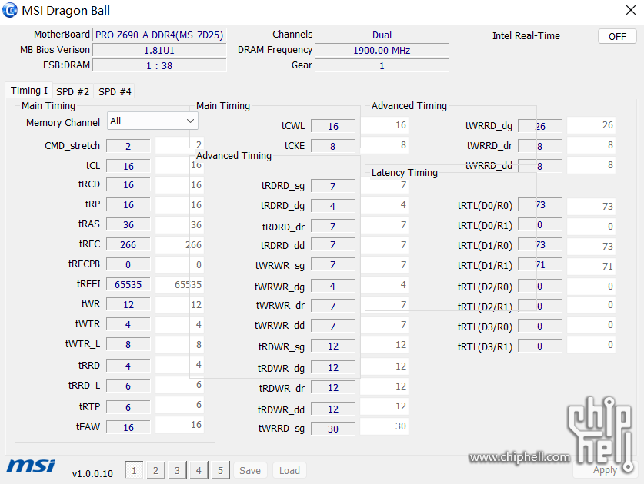644x484 pixels.
Task: Click the FSB:DRAM 1 : 38 value
Action: (159, 65)
